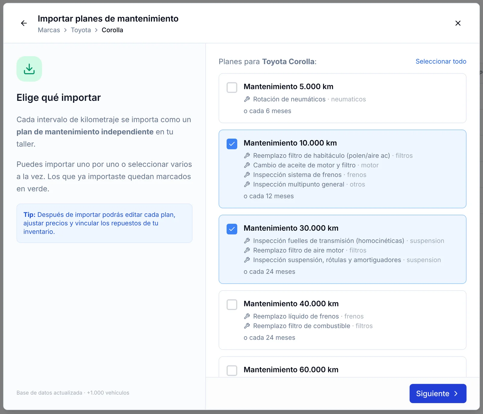This screenshot has height=414, width=483.
Task: Close the import maintenance plans dialog
Action: (x=458, y=23)
